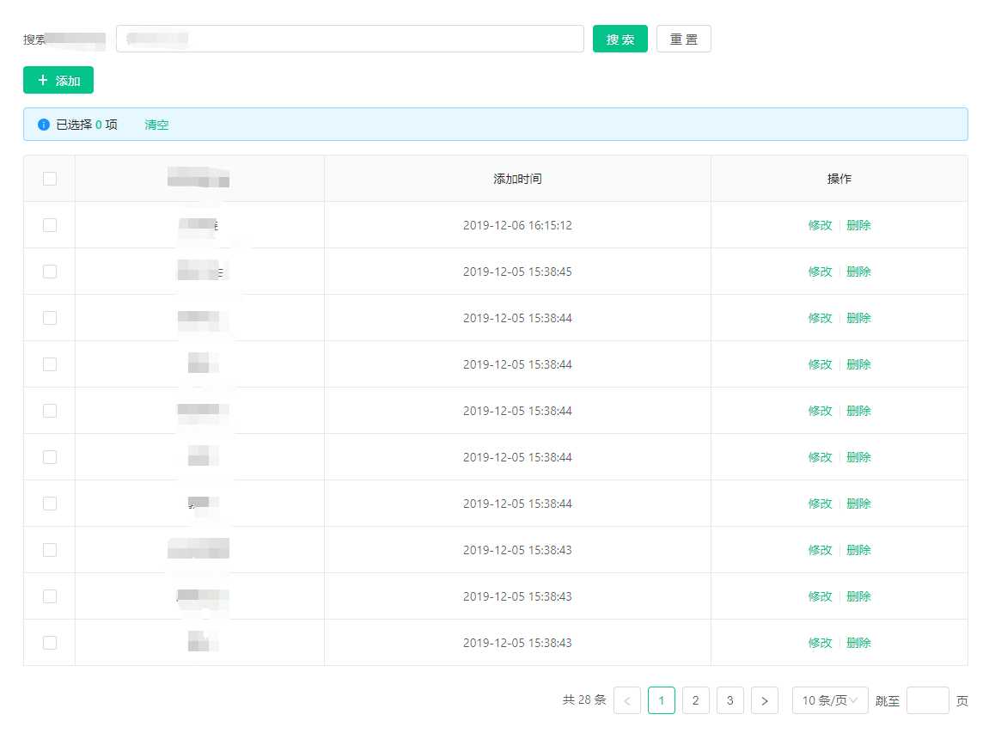
Task: Click the green 添加 add button
Action: tap(58, 80)
